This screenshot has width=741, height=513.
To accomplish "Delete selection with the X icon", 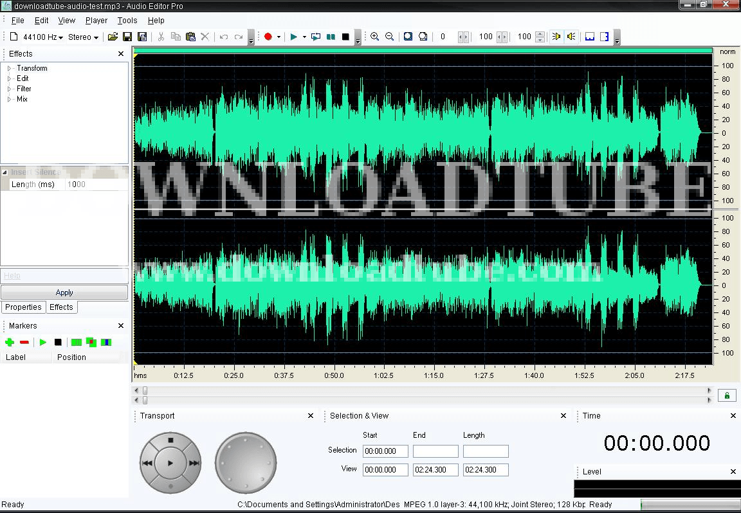I will click(x=205, y=37).
